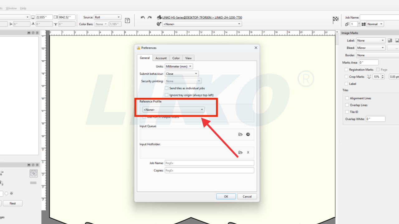Click the copies icon beside the 1 field

pos(347,24)
